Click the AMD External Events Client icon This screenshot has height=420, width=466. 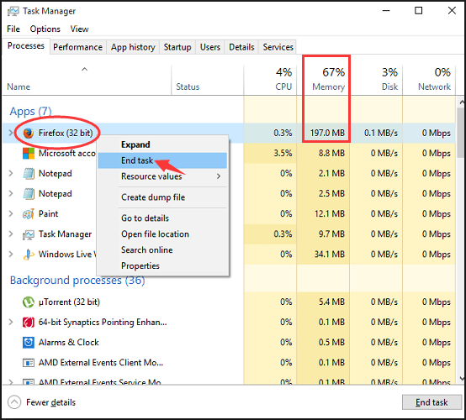[x=29, y=363]
